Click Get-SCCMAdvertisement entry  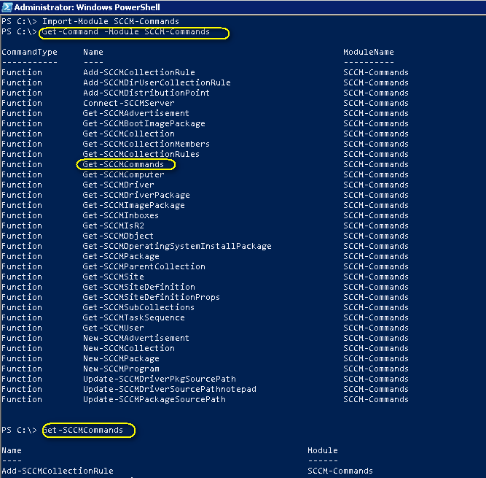tap(136, 114)
